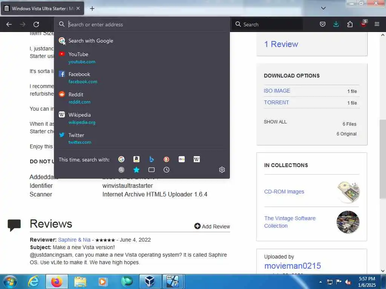Click the winvistaultrastarter identifier text
The height and width of the screenshot is (289, 386).
[127, 186]
